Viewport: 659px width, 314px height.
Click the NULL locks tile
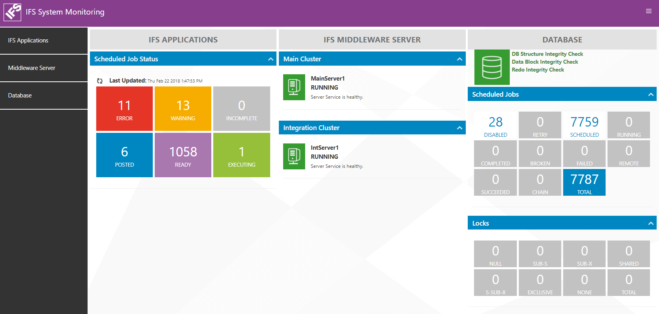[x=496, y=254]
